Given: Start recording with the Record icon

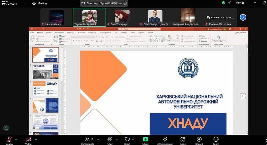Looking at the screenshot, I should pos(199,139).
